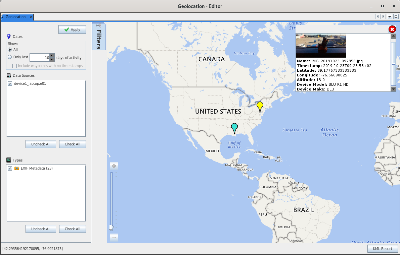Click the map zoom out minus button

(x=114, y=238)
